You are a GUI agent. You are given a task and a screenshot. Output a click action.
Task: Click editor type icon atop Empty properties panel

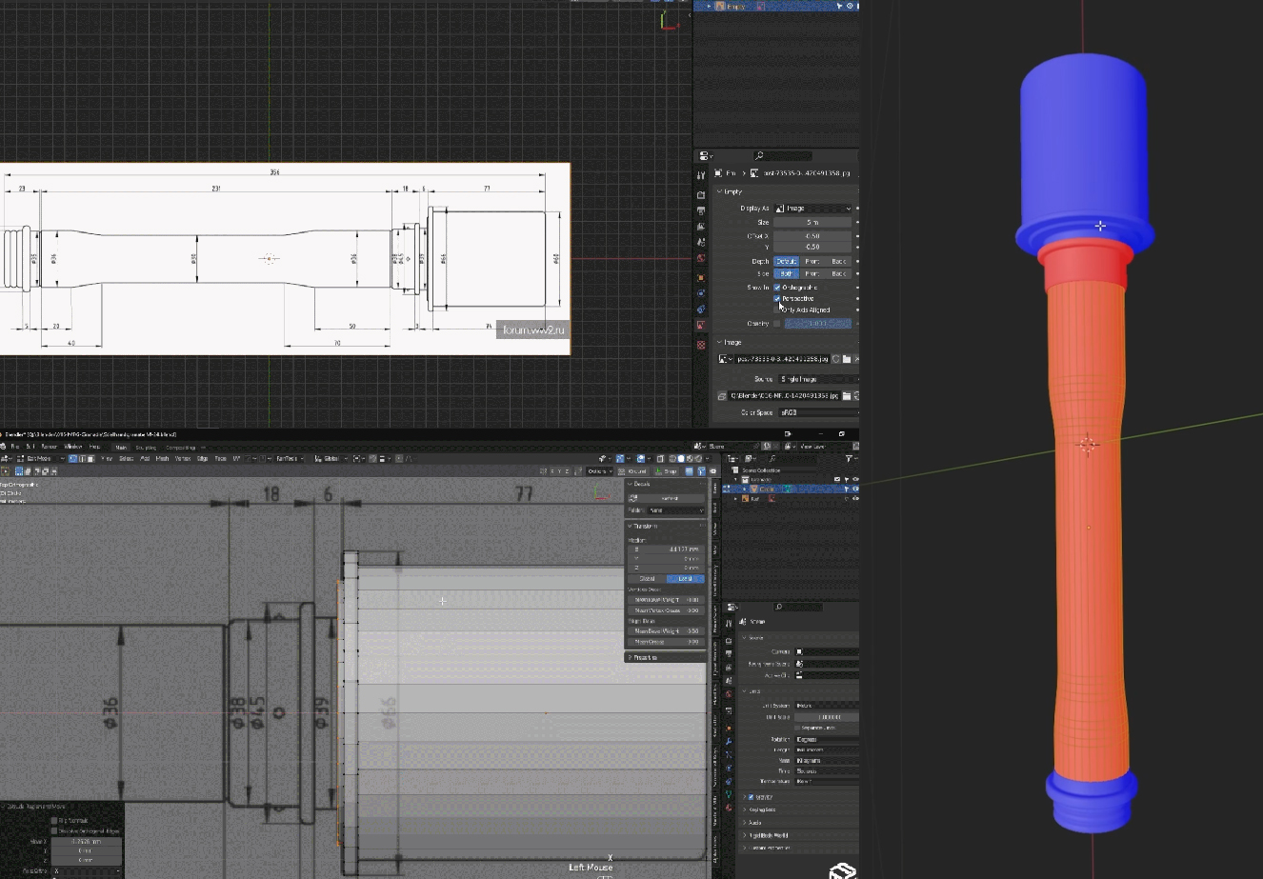click(705, 155)
